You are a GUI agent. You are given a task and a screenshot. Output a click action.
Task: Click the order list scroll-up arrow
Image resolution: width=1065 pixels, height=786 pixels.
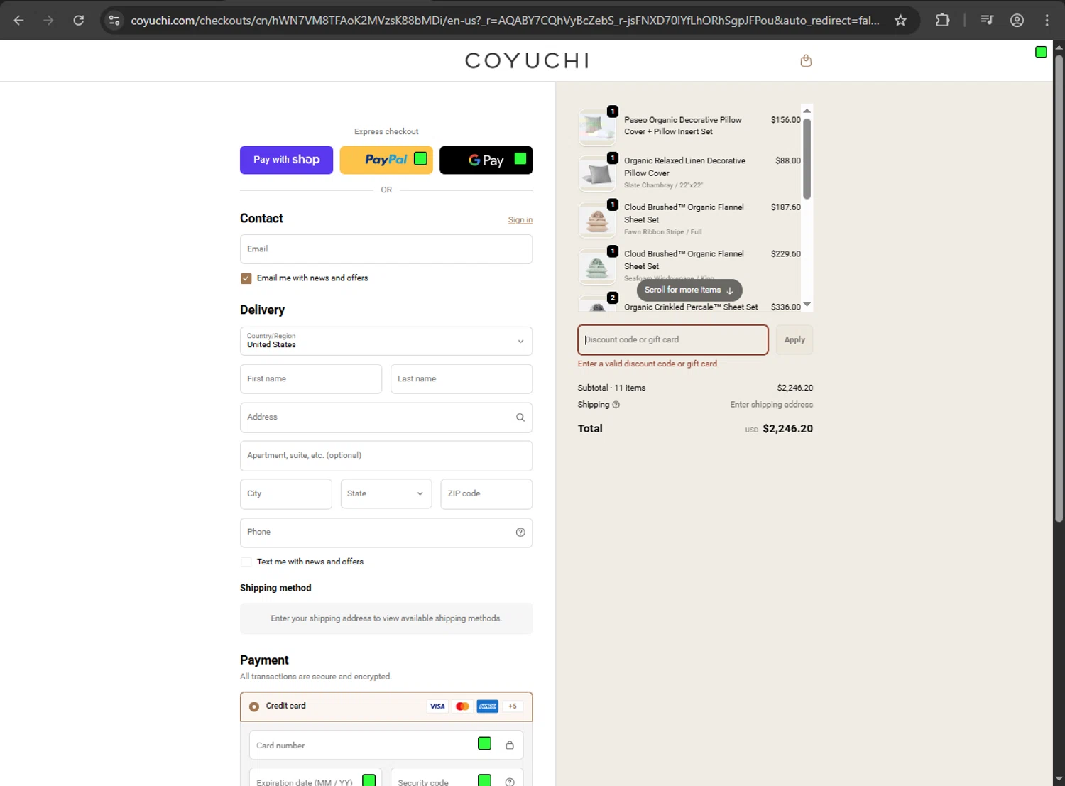(x=807, y=110)
